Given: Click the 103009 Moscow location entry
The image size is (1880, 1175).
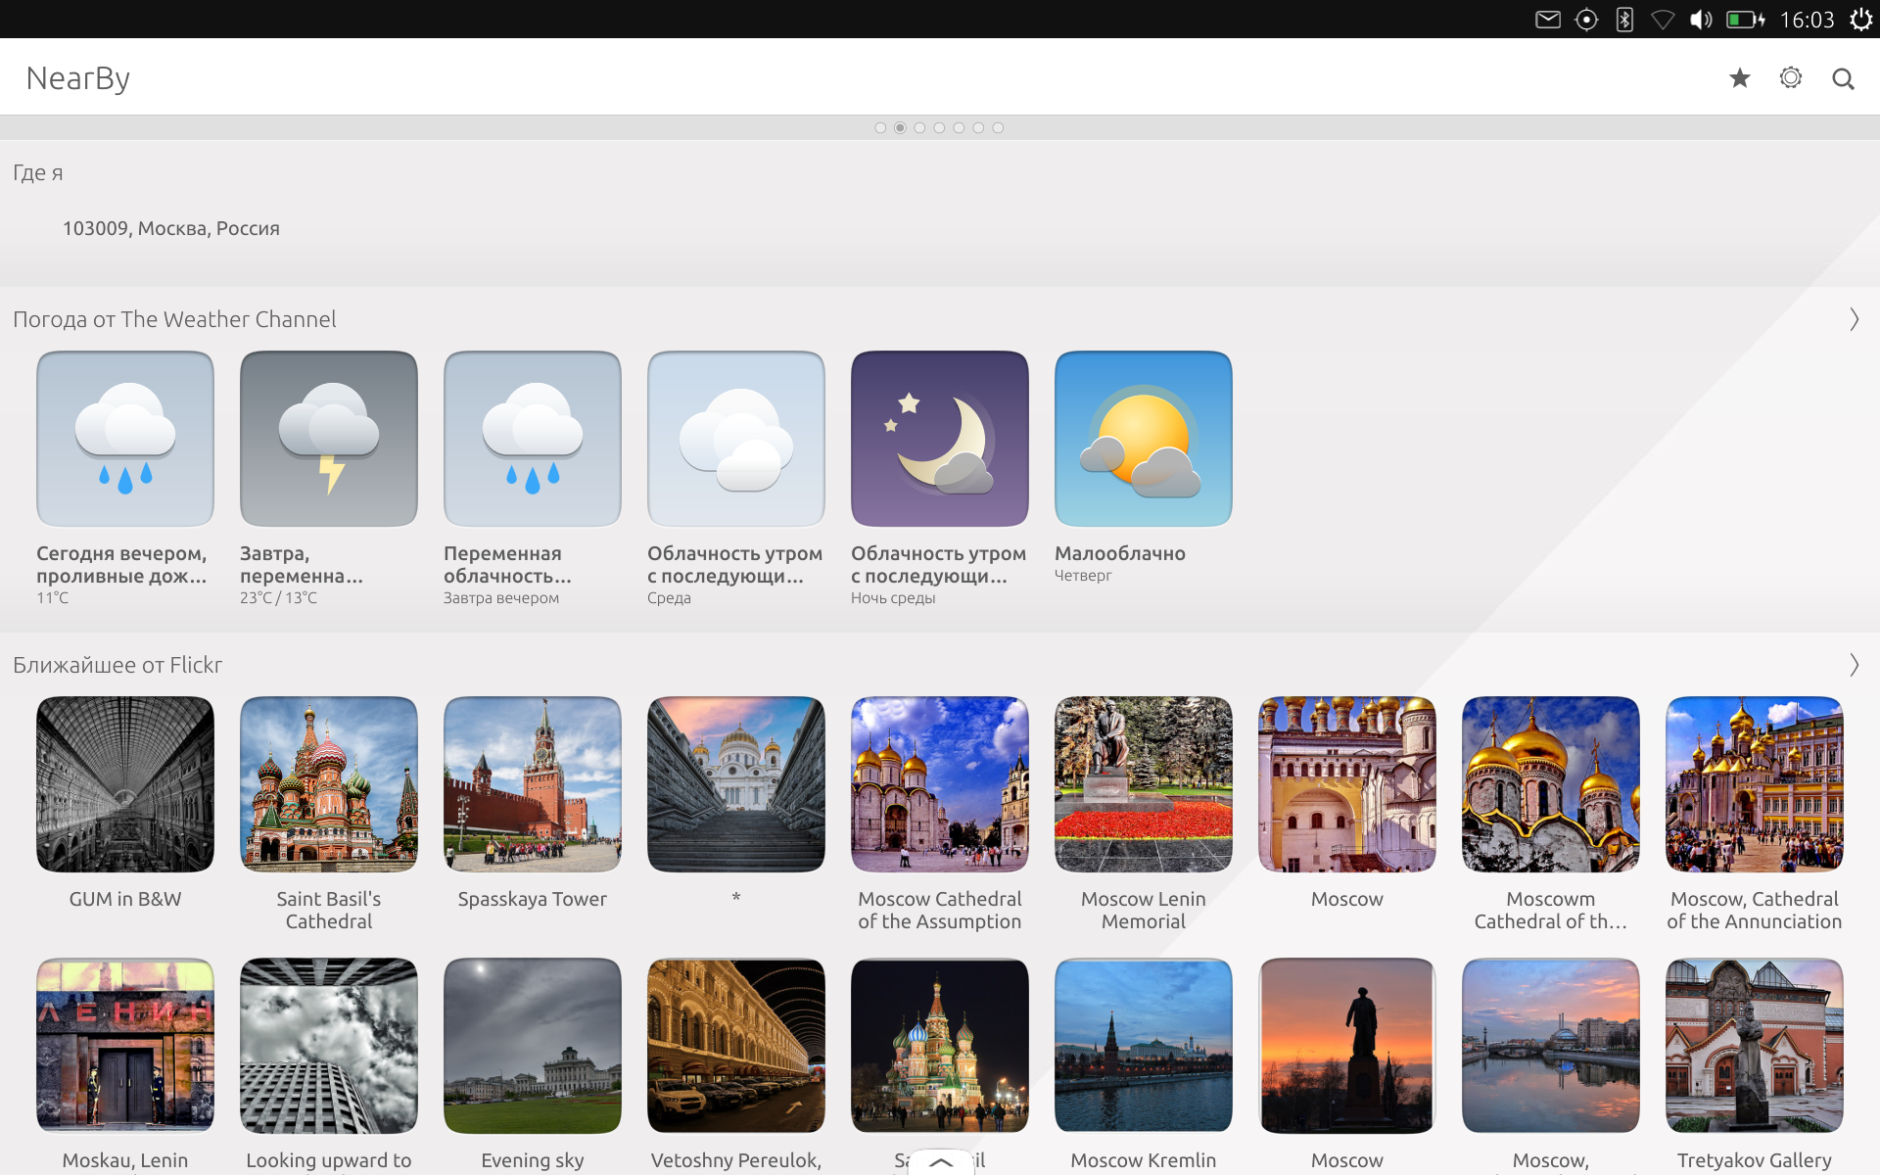Looking at the screenshot, I should coord(171,228).
